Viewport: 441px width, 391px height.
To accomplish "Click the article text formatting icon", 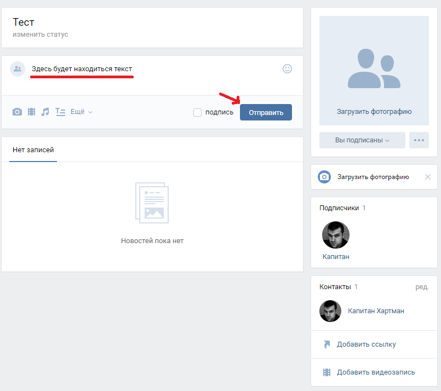I will tap(60, 112).
